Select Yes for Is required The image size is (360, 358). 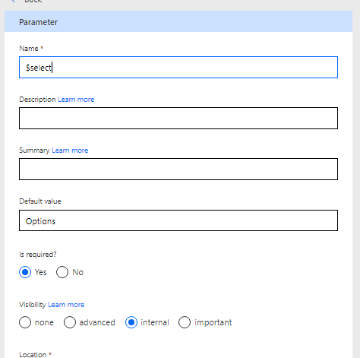tap(25, 272)
